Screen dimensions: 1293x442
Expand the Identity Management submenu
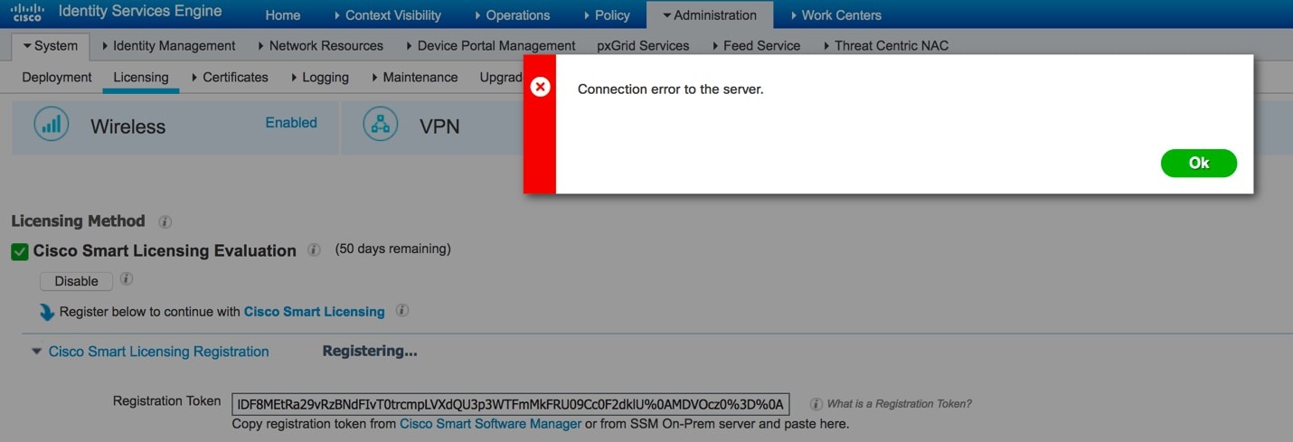(169, 45)
